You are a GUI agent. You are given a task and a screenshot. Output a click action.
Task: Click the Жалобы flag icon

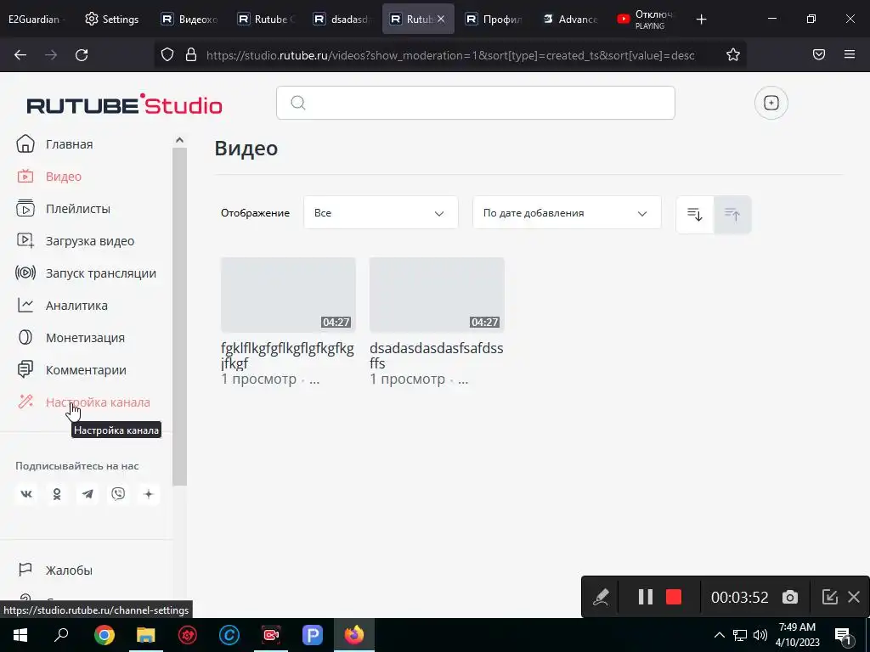click(x=25, y=570)
